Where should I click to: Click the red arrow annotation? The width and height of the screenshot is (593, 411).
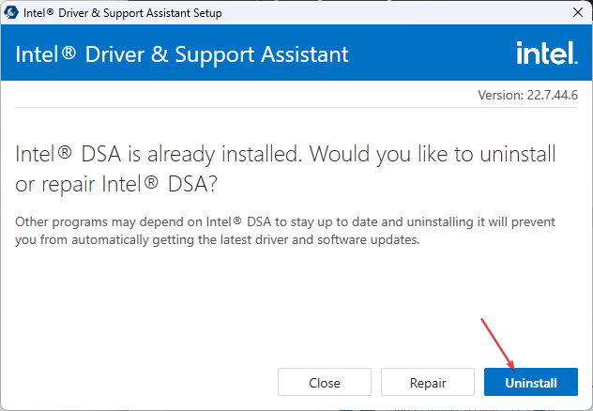497,343
